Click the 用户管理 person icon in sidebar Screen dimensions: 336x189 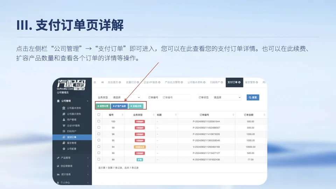(x=64, y=120)
